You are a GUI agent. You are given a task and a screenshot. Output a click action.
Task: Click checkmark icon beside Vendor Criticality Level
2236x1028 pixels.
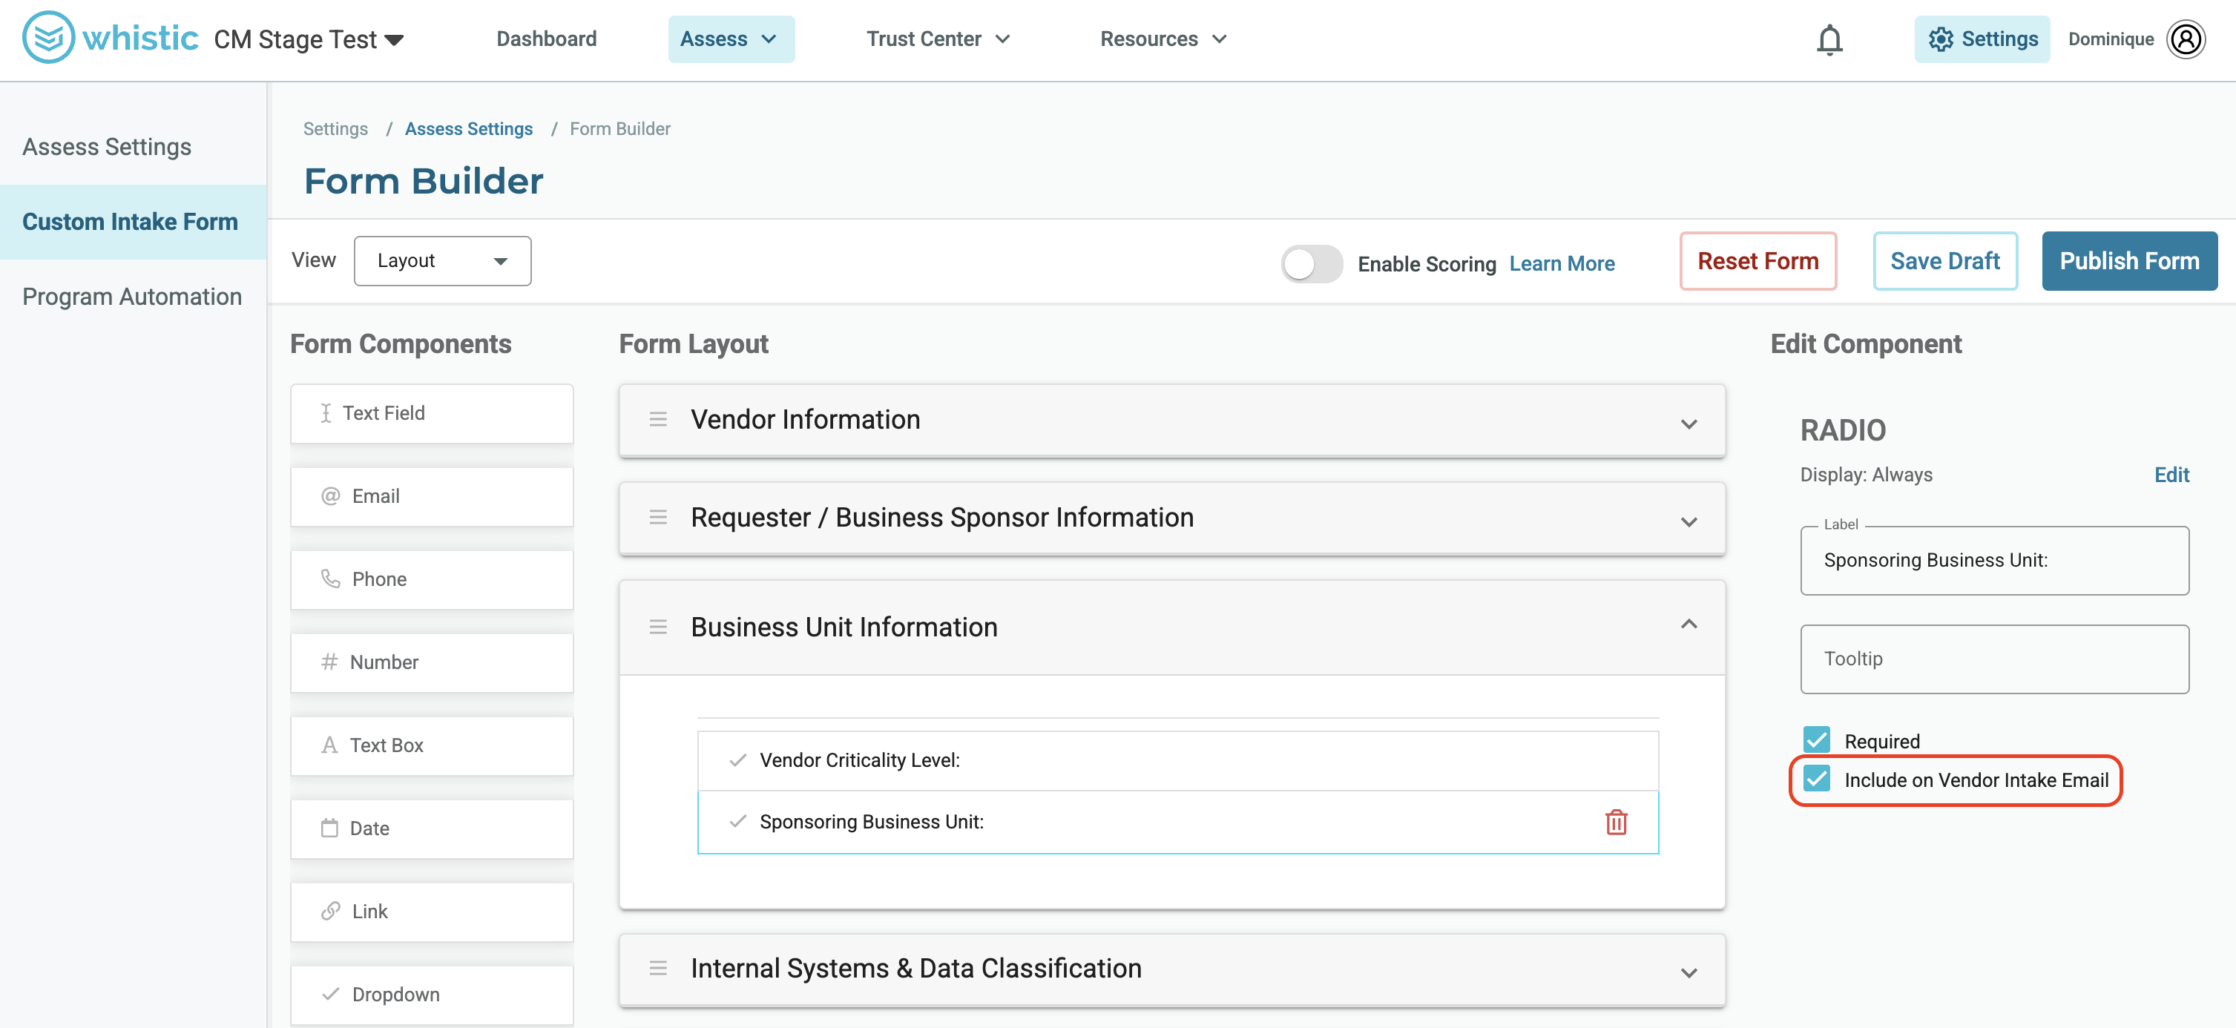click(738, 760)
